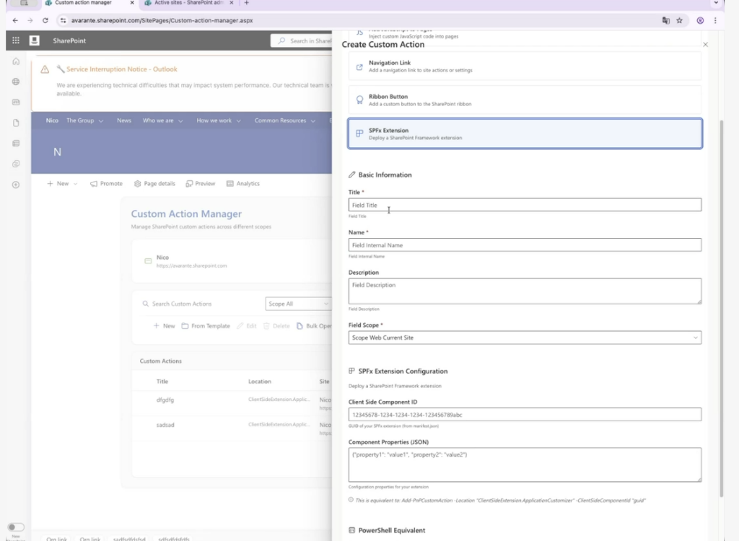Click the Promote megaphone button
This screenshot has width=739, height=541.
[x=106, y=184]
